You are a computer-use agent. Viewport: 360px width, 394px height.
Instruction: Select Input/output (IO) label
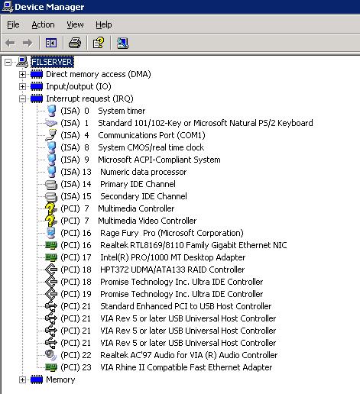[x=79, y=86]
